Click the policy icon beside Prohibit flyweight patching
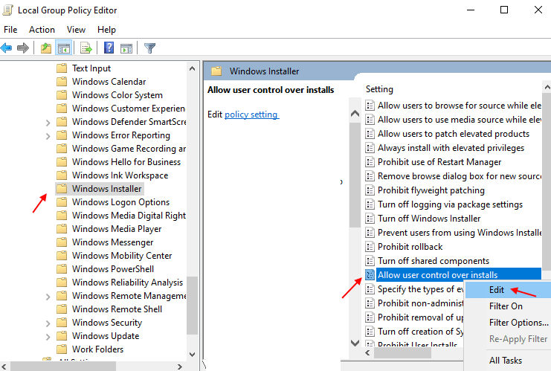Viewport: 551px width, 371px height. click(x=370, y=190)
